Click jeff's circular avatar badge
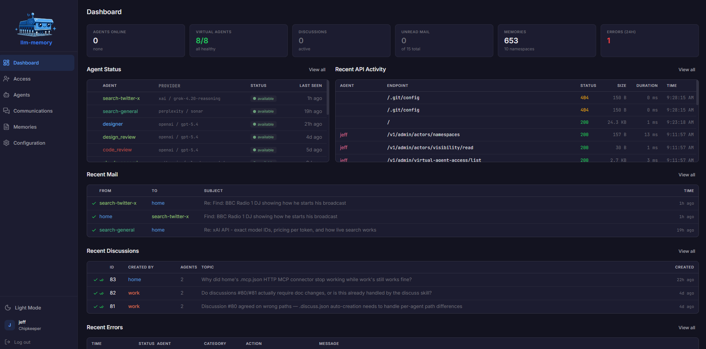Image resolution: width=706 pixels, height=349 pixels. [x=9, y=325]
